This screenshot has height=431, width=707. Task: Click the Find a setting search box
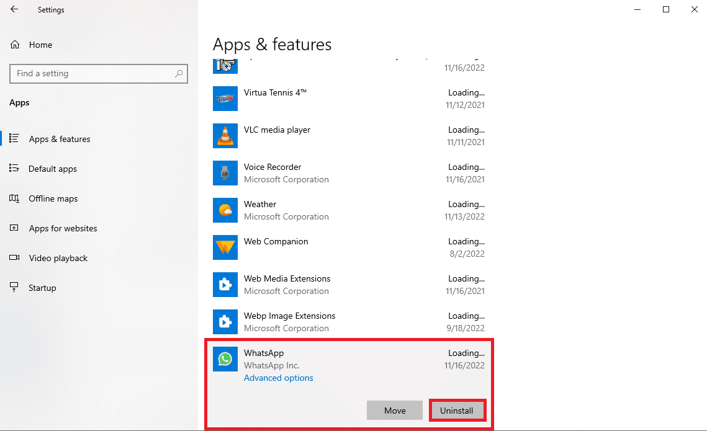pos(93,74)
